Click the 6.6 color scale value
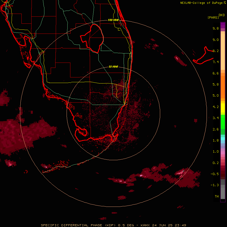This screenshot has width=227, height=227. [216, 73]
